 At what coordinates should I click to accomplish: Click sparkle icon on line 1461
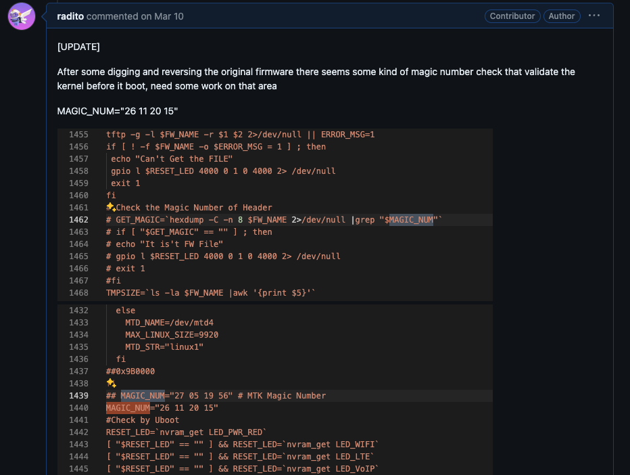click(111, 207)
